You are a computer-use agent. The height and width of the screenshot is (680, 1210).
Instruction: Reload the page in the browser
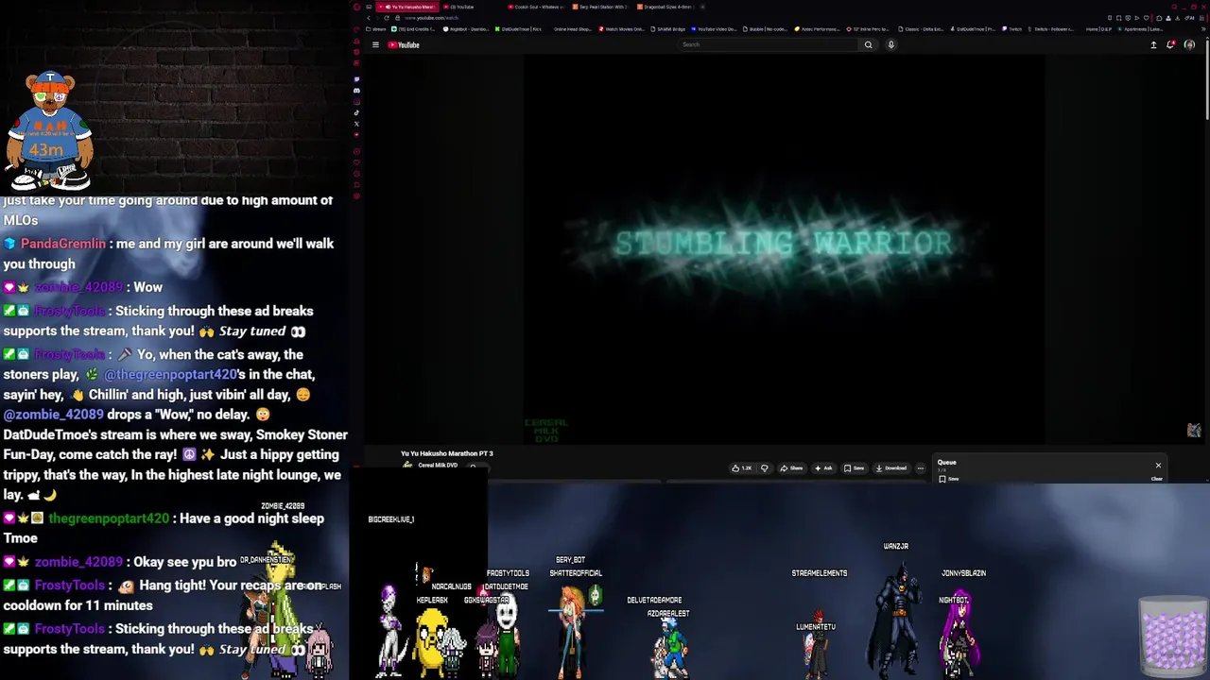coord(387,18)
